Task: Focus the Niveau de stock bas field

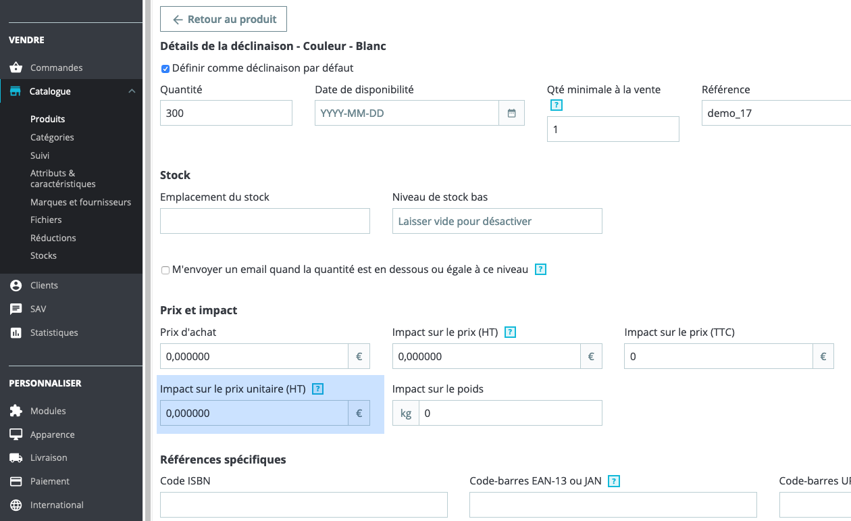Action: coord(497,221)
